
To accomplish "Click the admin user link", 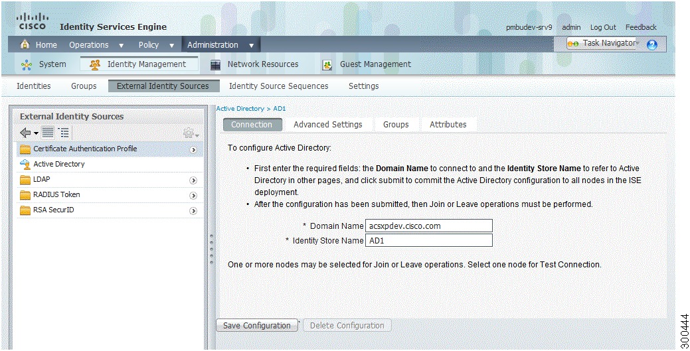I will pos(571,27).
